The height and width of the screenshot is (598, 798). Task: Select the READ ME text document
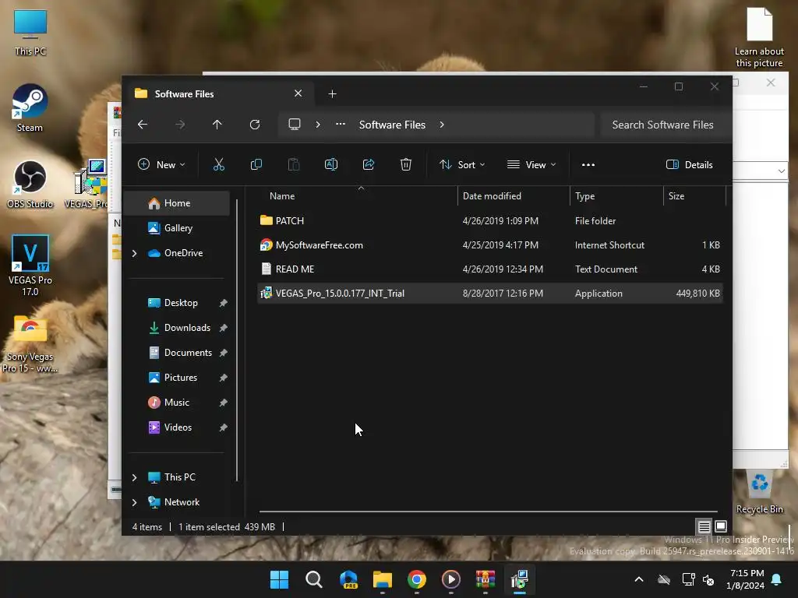490,269
